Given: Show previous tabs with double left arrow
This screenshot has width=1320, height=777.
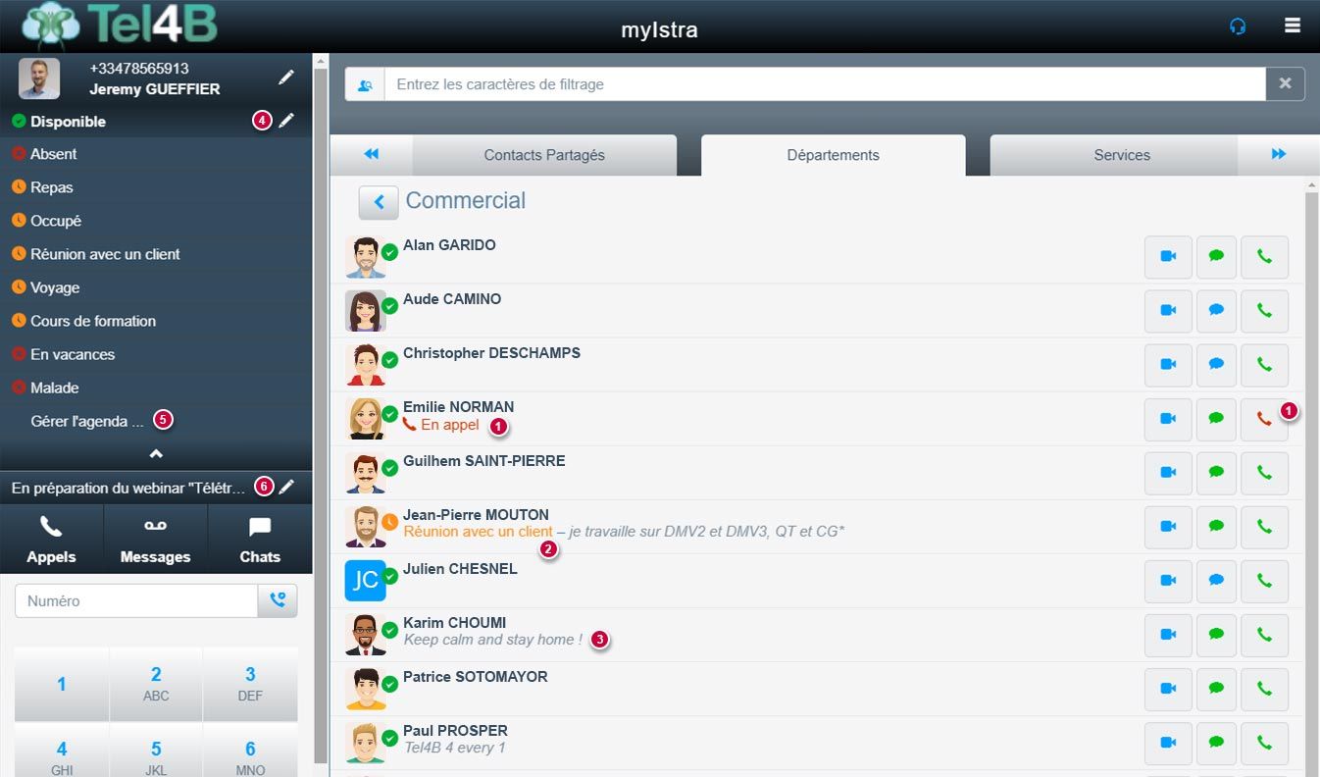Looking at the screenshot, I should click(371, 155).
